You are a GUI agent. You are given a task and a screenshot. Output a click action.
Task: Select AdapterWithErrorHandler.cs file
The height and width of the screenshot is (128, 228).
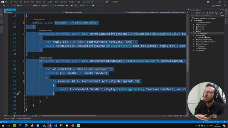coord(207,42)
